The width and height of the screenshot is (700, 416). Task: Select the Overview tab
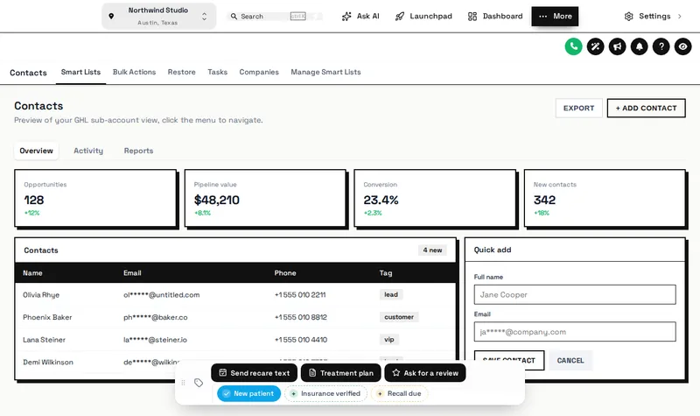36,151
